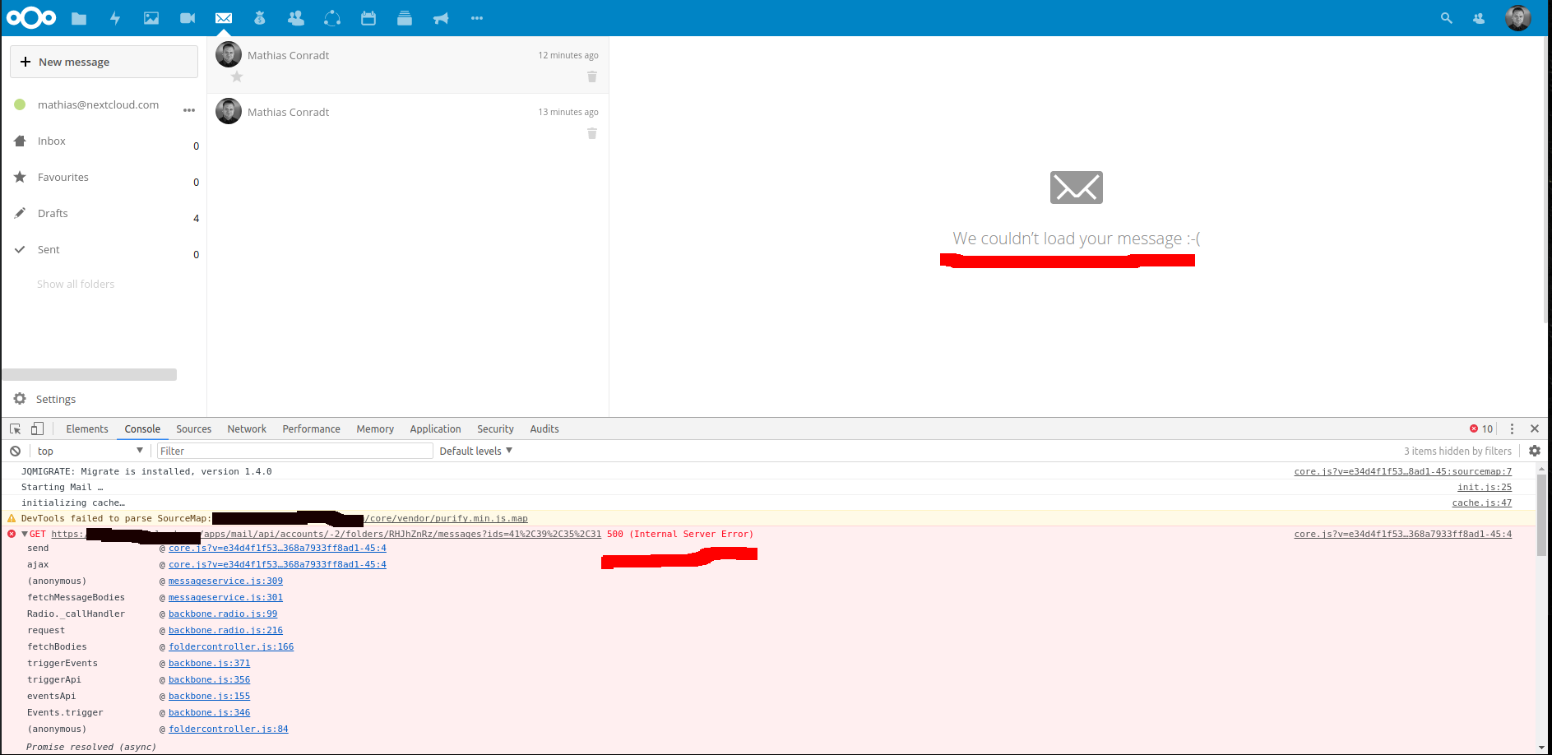Click the search magnifier icon
The image size is (1552, 755).
1446,18
